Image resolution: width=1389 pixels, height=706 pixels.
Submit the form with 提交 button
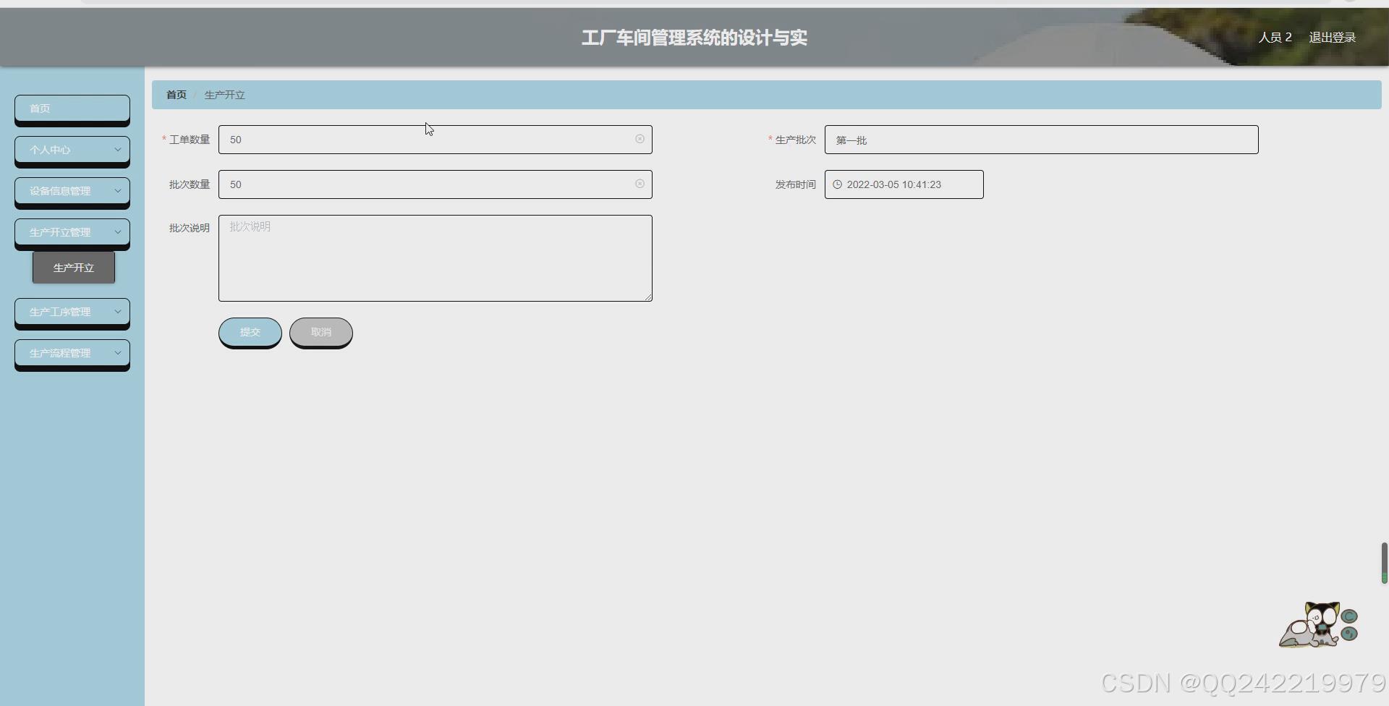coord(250,332)
